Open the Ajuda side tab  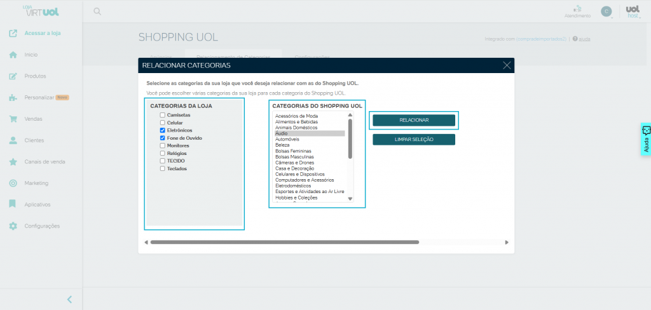646,139
